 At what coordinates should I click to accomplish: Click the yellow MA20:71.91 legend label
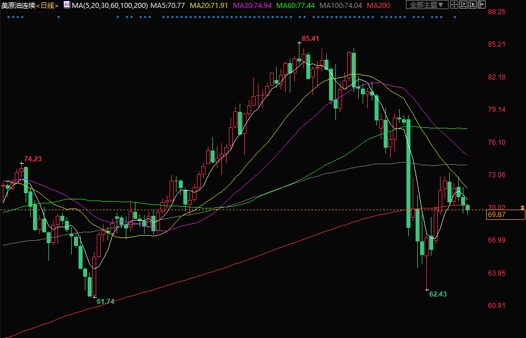[208, 5]
